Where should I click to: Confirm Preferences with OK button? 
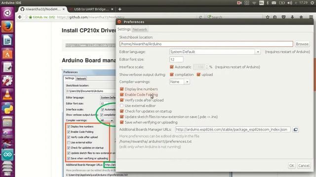(291, 166)
